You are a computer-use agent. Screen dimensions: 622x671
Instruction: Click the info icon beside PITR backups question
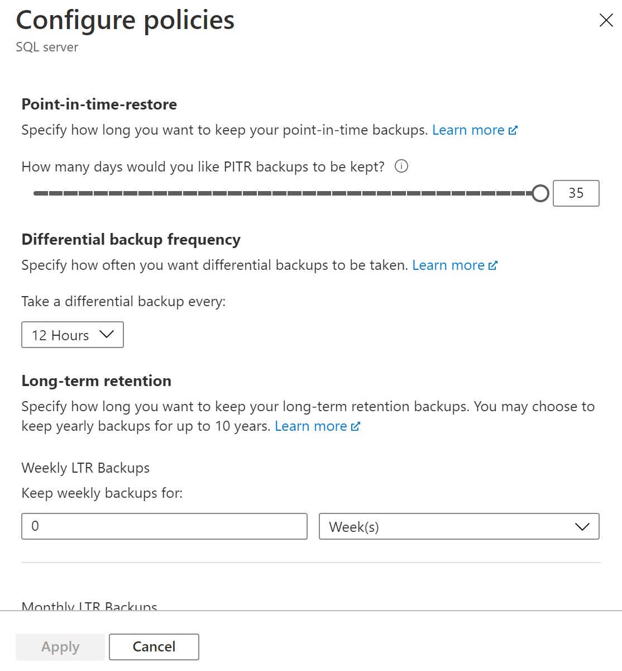coord(401,166)
